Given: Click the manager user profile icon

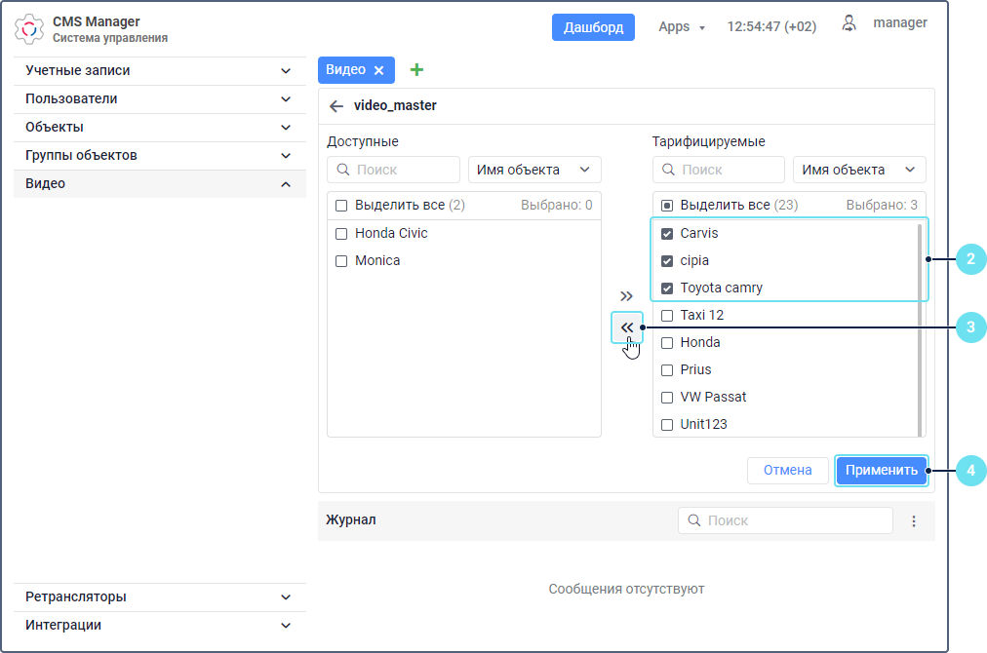Looking at the screenshot, I should (x=850, y=23).
